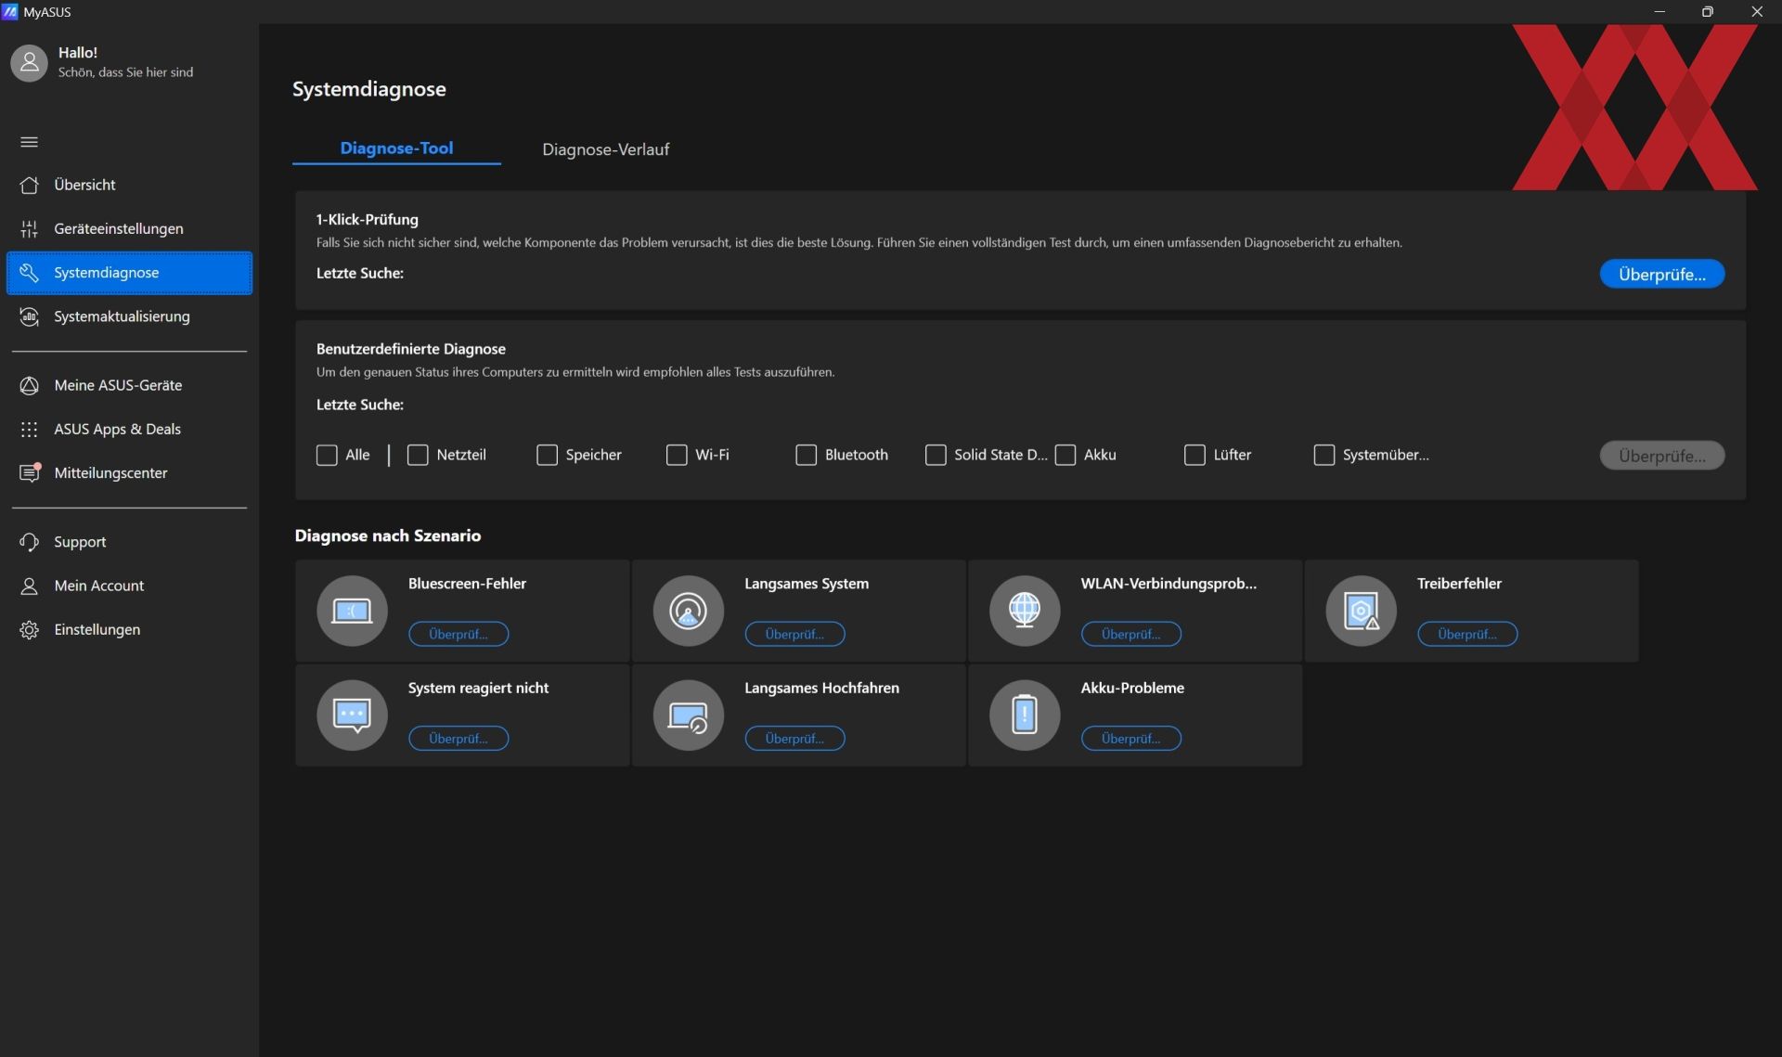Click the Support headset icon

pos(29,542)
